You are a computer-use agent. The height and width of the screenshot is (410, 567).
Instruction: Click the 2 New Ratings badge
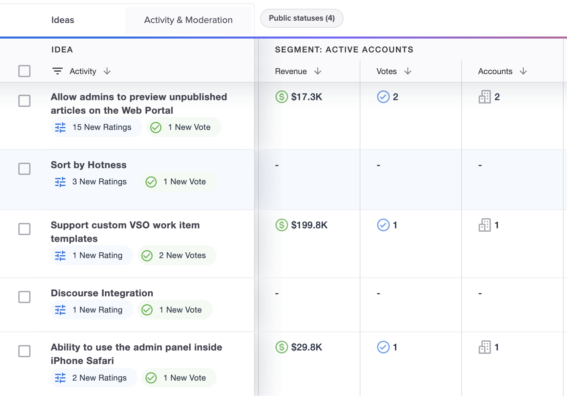(94, 378)
